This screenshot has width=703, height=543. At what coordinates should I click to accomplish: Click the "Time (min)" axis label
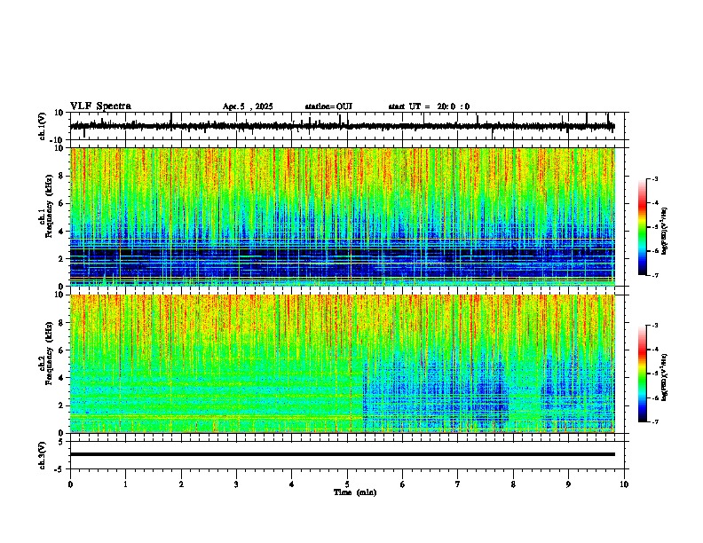click(355, 492)
